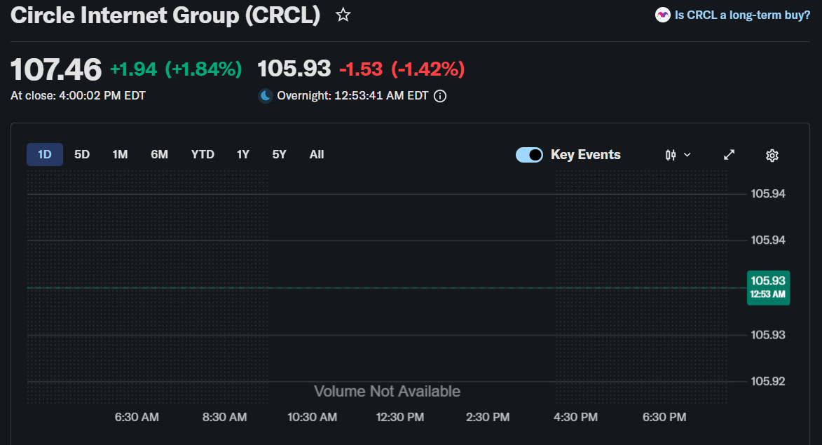Viewport: 822px width, 445px height.
Task: Click the Circle Internet Group (CRCL) title
Action: 165,15
